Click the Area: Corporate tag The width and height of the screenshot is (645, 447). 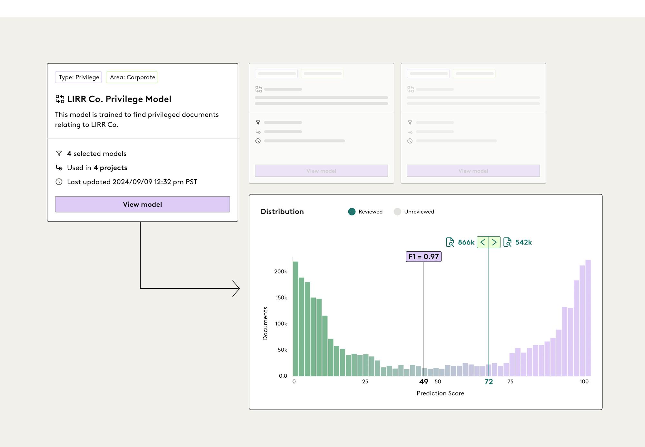pos(132,77)
